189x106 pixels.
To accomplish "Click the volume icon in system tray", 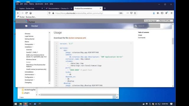I will pos(156,104).
